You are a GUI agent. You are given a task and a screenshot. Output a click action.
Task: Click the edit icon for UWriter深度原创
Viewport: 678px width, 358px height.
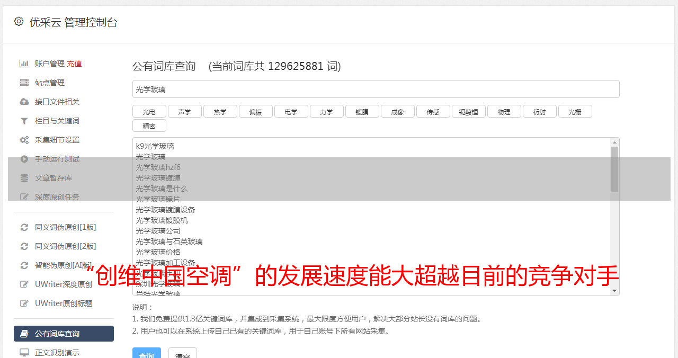coord(24,284)
